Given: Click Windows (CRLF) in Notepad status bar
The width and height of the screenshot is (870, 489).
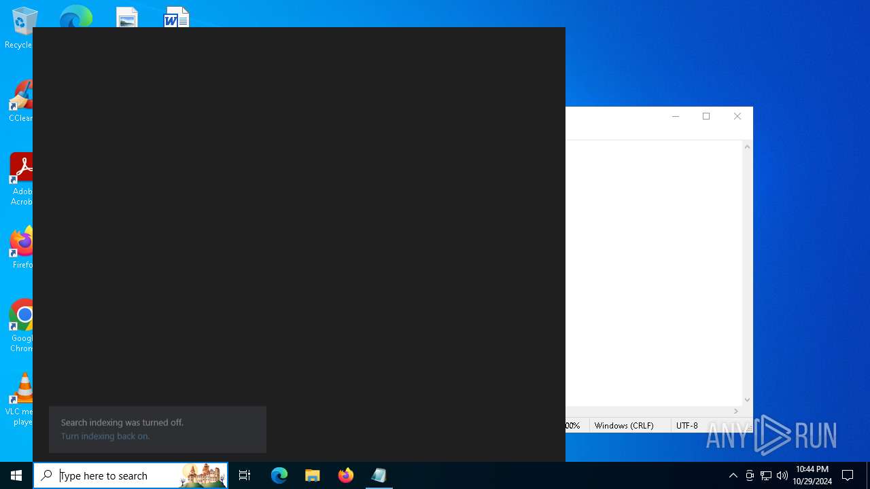Looking at the screenshot, I should click(624, 425).
